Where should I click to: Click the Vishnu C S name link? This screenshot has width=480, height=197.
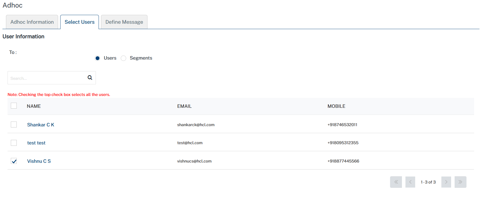39,161
